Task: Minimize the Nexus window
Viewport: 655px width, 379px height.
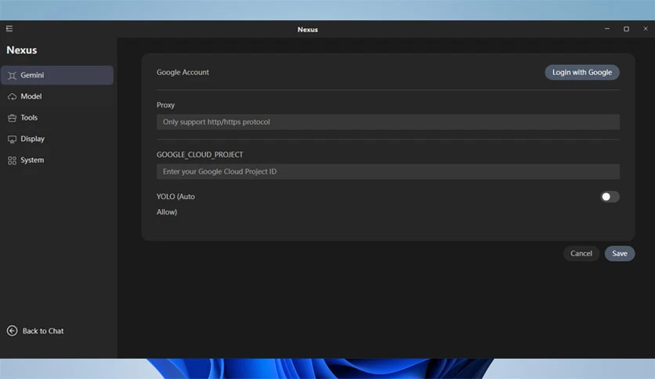Action: click(607, 29)
